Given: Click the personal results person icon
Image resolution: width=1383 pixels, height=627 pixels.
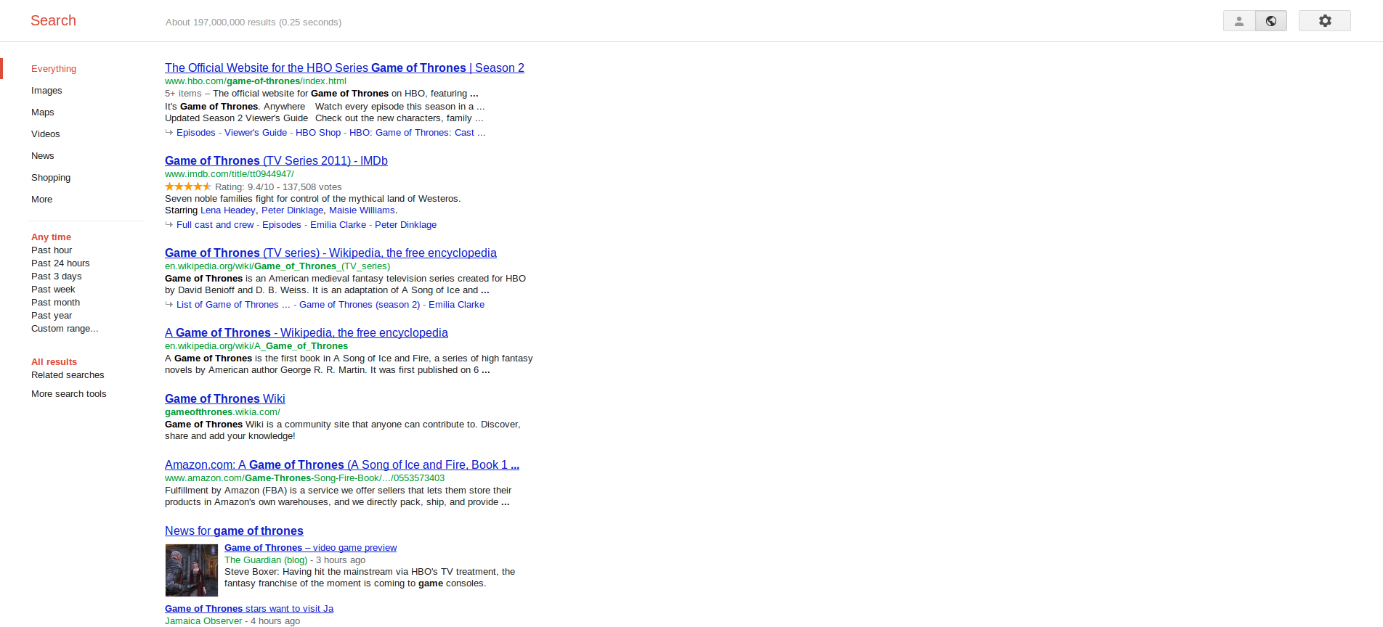Looking at the screenshot, I should [1239, 21].
